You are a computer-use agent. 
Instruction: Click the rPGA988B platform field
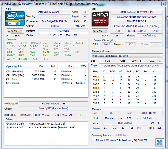coord(63,31)
